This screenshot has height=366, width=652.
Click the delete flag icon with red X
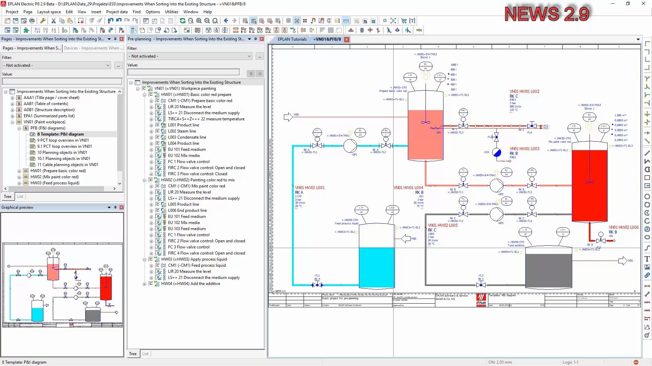tap(122, 30)
